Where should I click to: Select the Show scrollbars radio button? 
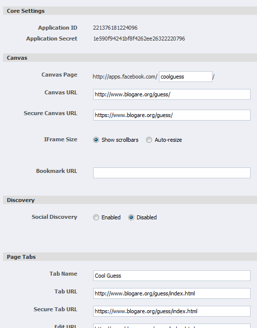96,140
